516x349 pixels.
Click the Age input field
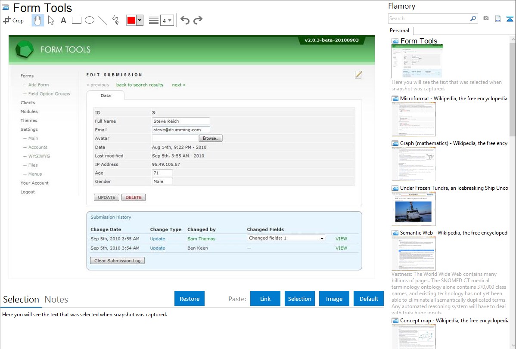coord(162,173)
